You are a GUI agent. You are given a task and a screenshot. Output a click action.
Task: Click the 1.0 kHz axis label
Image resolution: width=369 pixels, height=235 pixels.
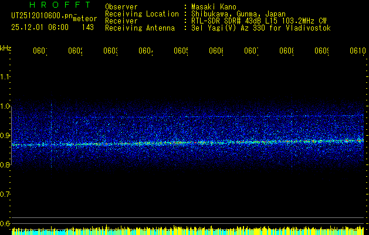coord(5,106)
